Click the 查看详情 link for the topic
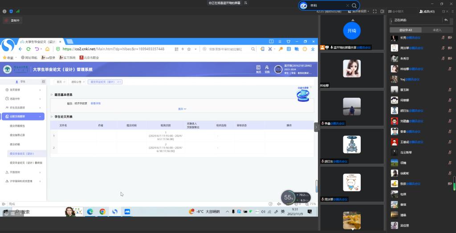 point(96,103)
